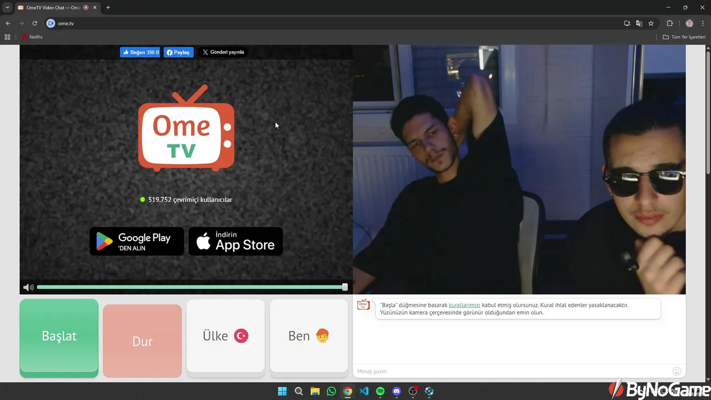
Task: Click the install app icon in address bar
Action: [627, 23]
